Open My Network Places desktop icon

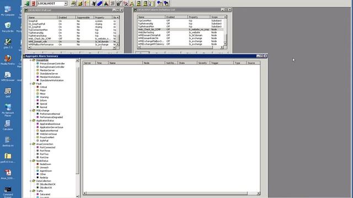point(8,110)
